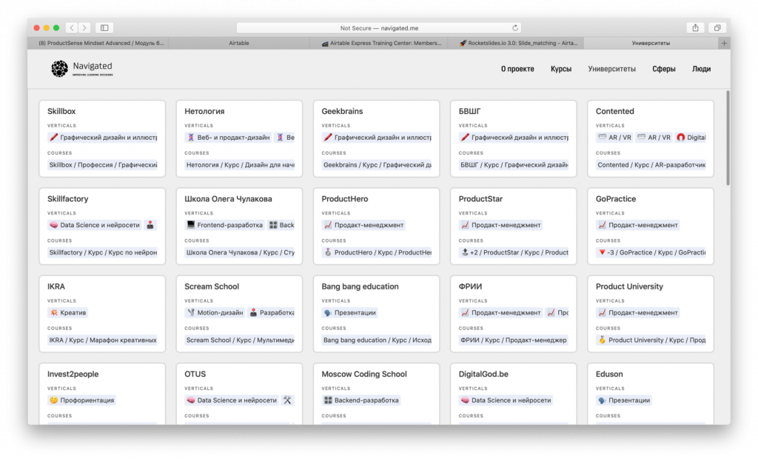
Task: Open the Нетология card title
Action: click(x=204, y=111)
